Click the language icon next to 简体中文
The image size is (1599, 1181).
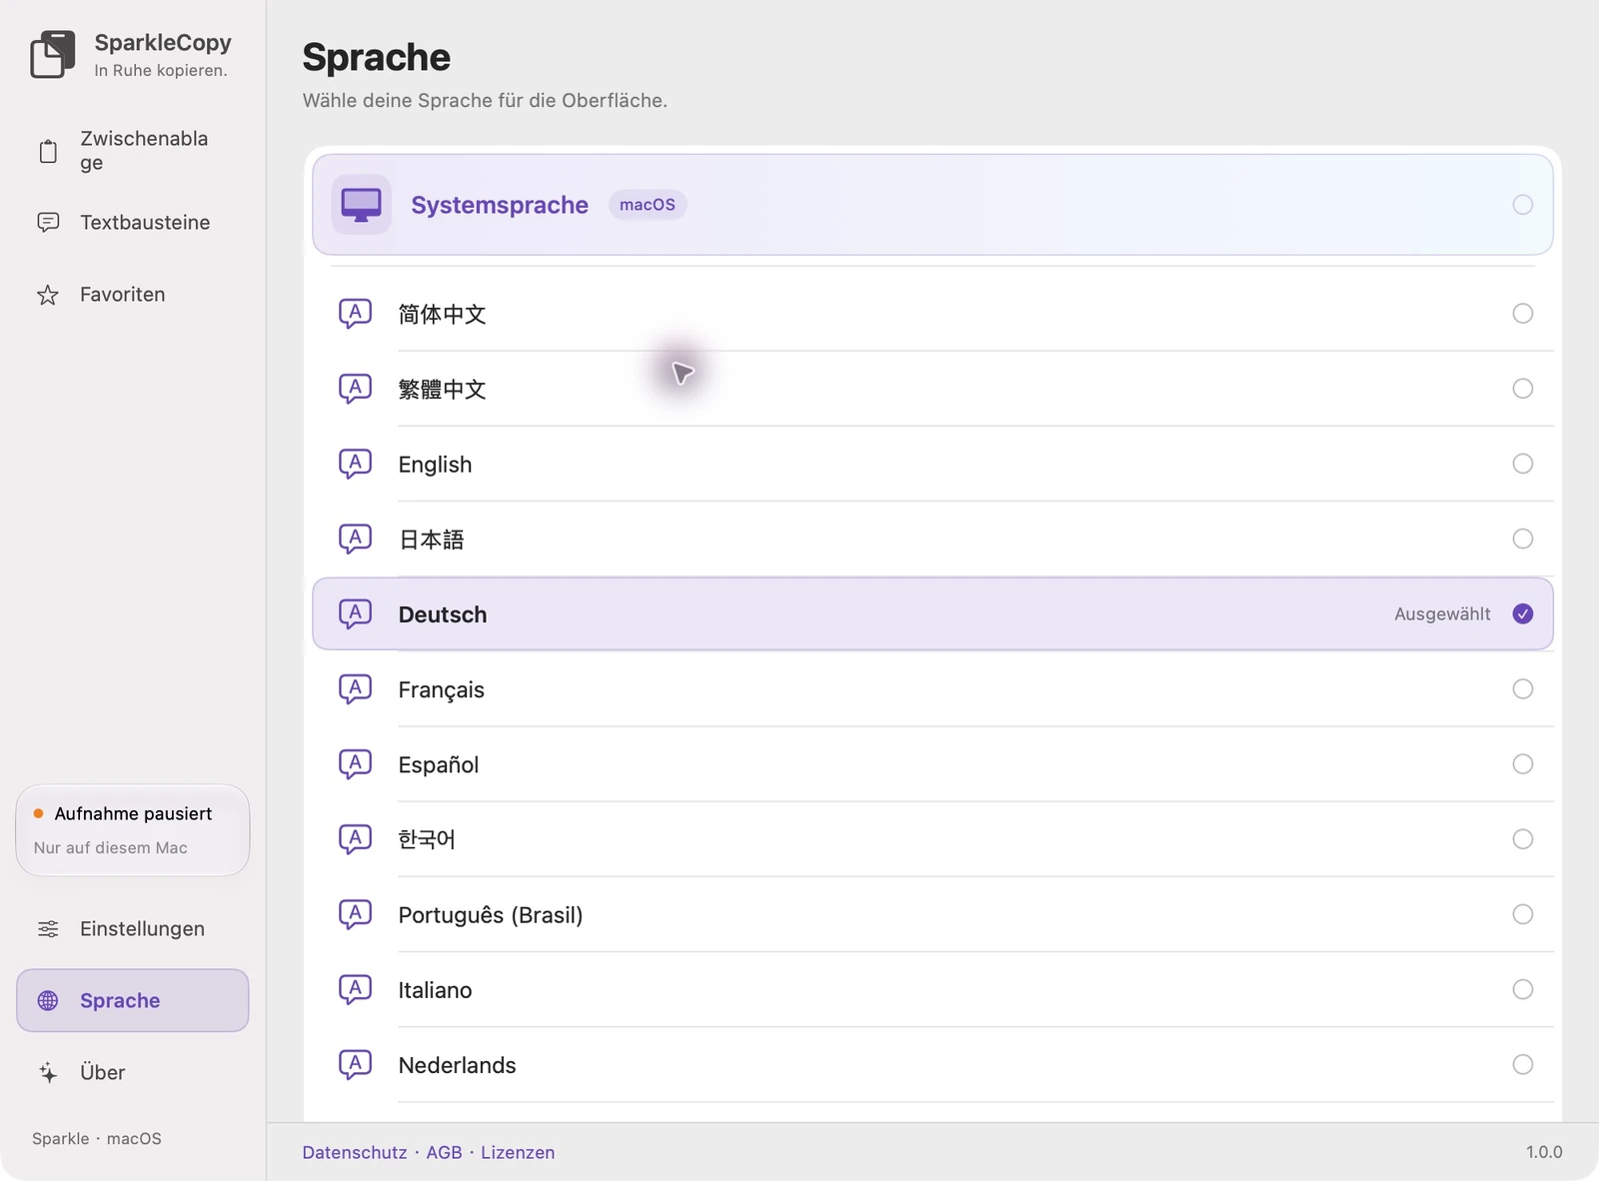(x=355, y=314)
